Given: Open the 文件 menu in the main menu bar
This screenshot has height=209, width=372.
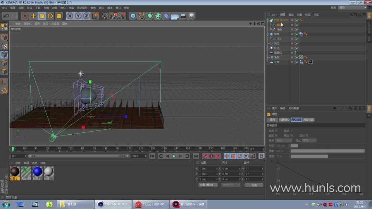Looking at the screenshot, I should click(x=4, y=8).
